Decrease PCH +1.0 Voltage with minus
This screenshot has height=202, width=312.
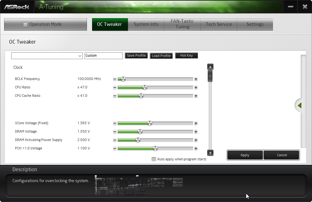click(115, 148)
